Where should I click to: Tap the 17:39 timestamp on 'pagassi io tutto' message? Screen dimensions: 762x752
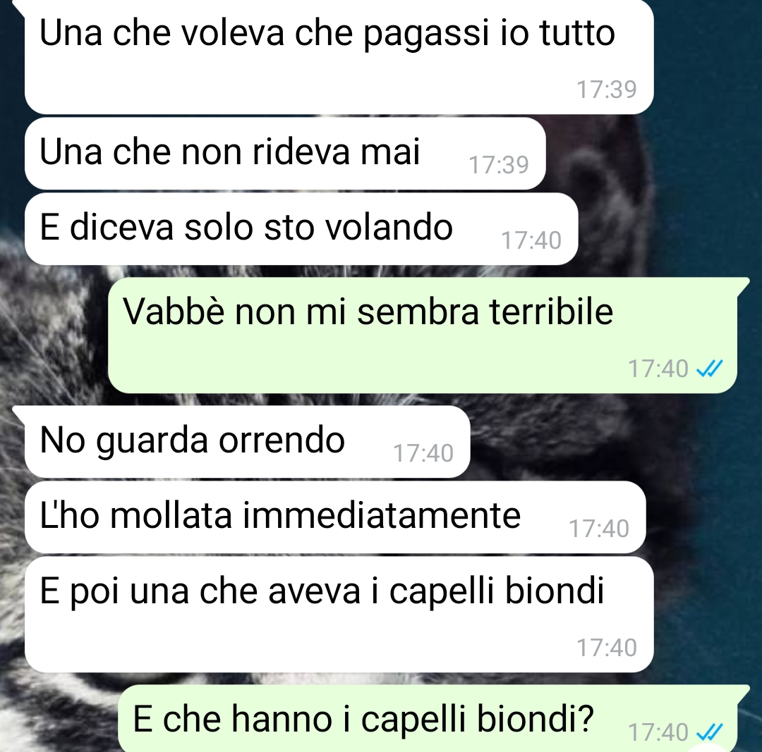607,90
